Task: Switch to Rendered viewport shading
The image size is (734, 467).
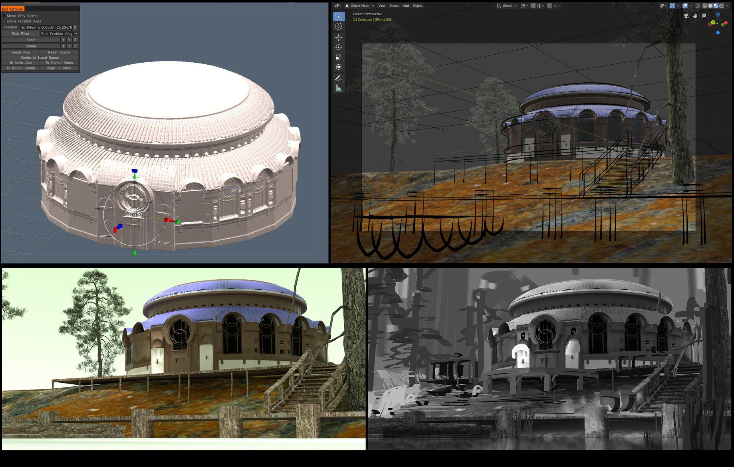Action: coord(721,6)
